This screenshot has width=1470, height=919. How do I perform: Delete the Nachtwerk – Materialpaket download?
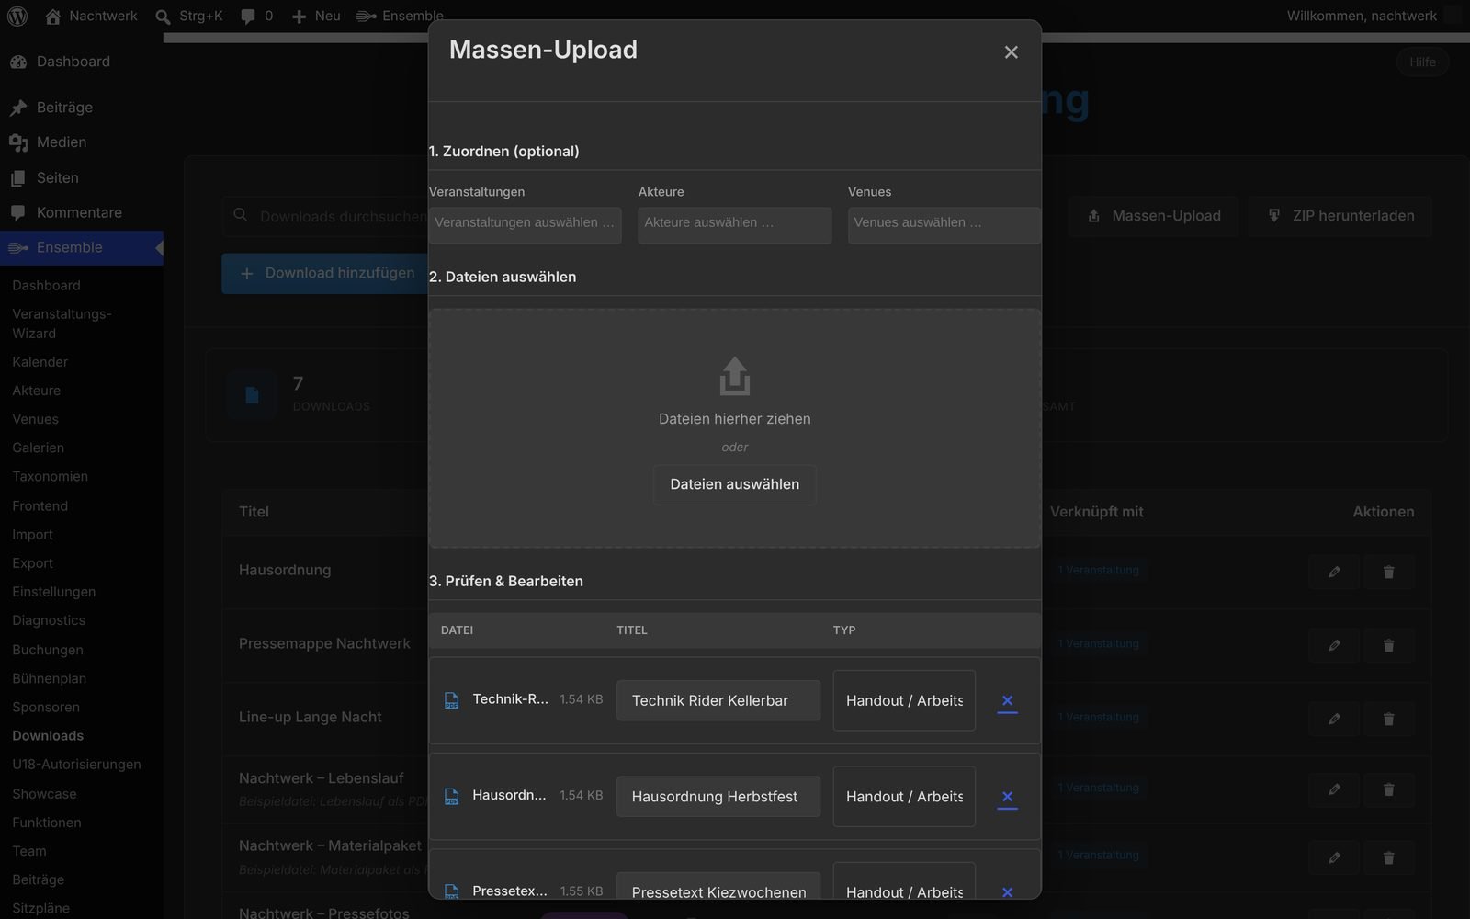coord(1388,857)
